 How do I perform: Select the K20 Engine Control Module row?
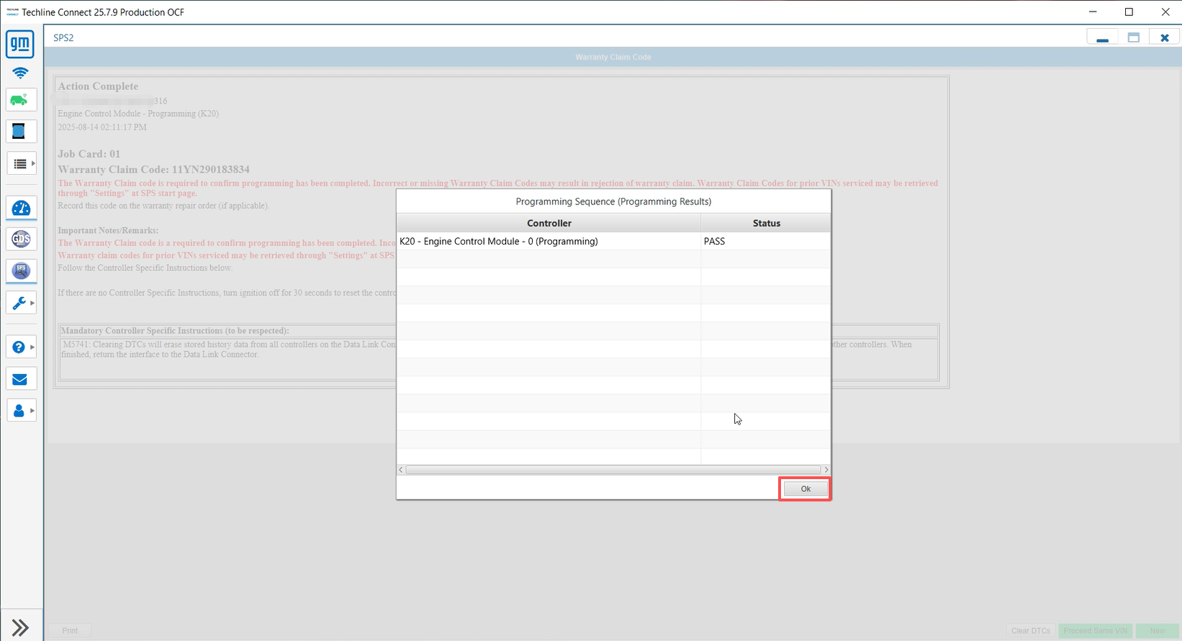tap(549, 242)
